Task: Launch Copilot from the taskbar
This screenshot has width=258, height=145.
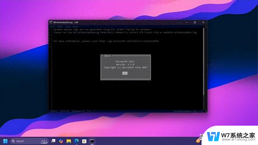Action: pyautogui.click(x=61, y=141)
